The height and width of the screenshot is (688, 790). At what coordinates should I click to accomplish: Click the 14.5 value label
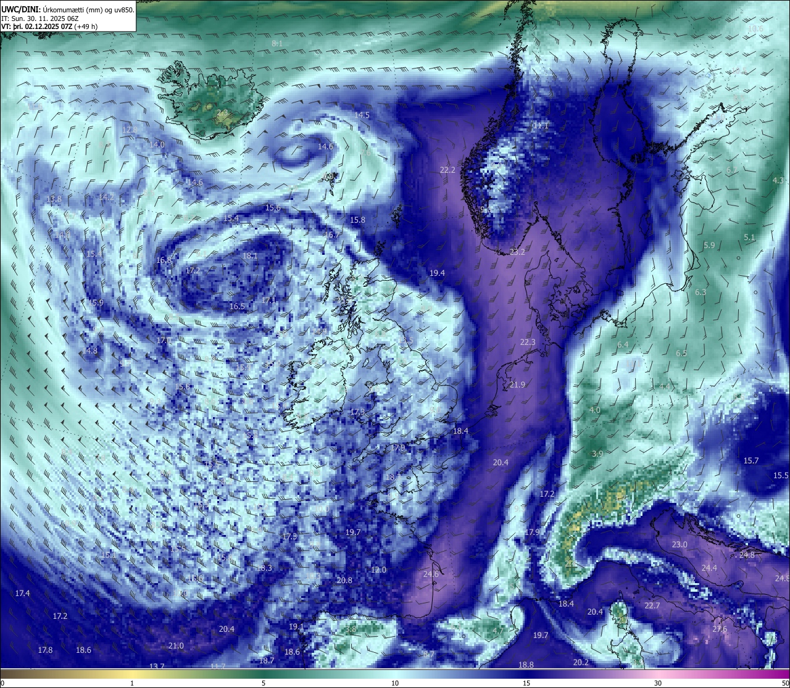362,115
